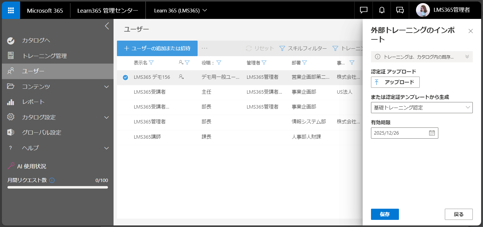Expand the カタログ設定 menu chevron
This screenshot has width=483, height=227.
[107, 117]
